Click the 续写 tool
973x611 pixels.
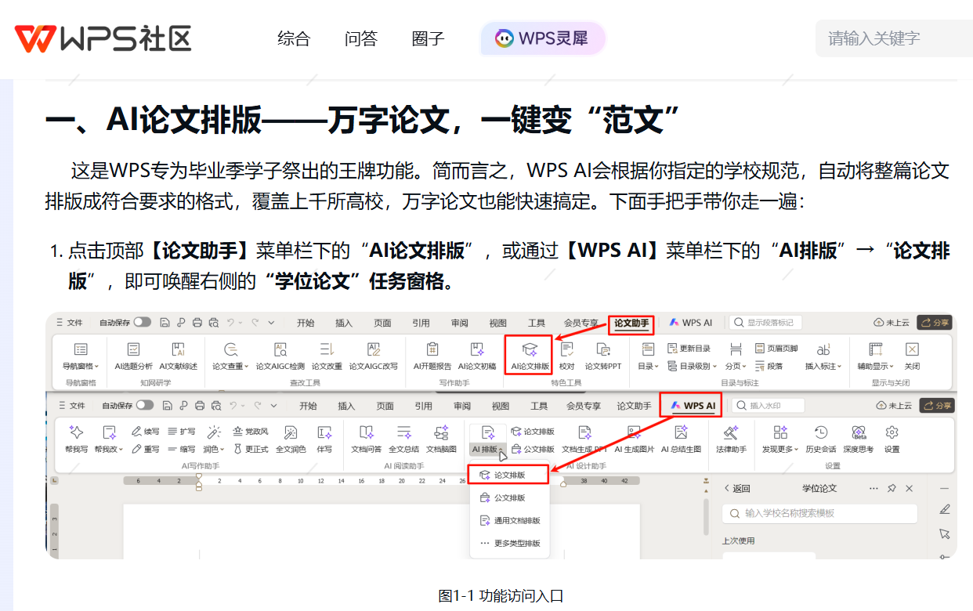[146, 431]
